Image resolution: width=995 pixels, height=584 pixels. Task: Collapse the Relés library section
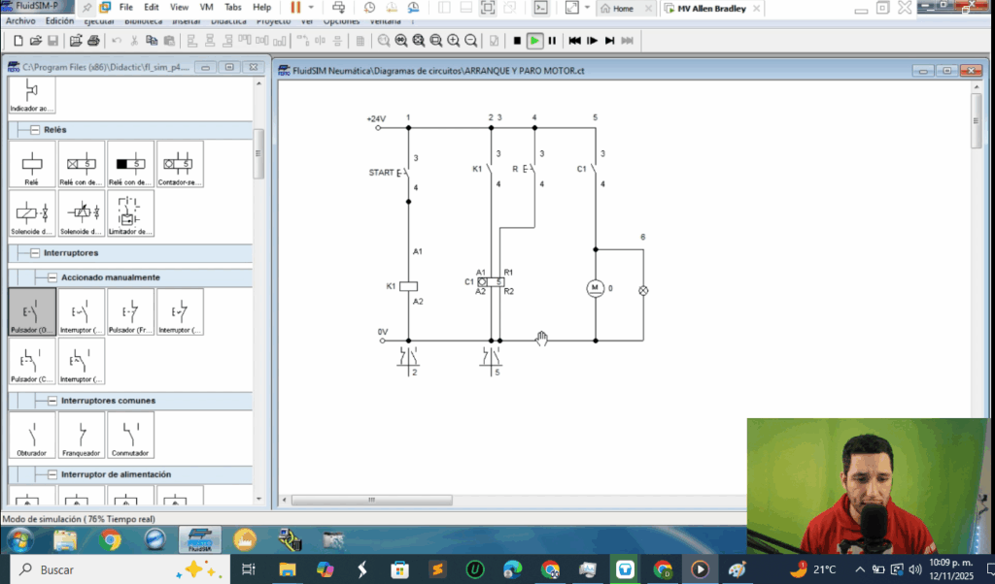[x=35, y=130]
